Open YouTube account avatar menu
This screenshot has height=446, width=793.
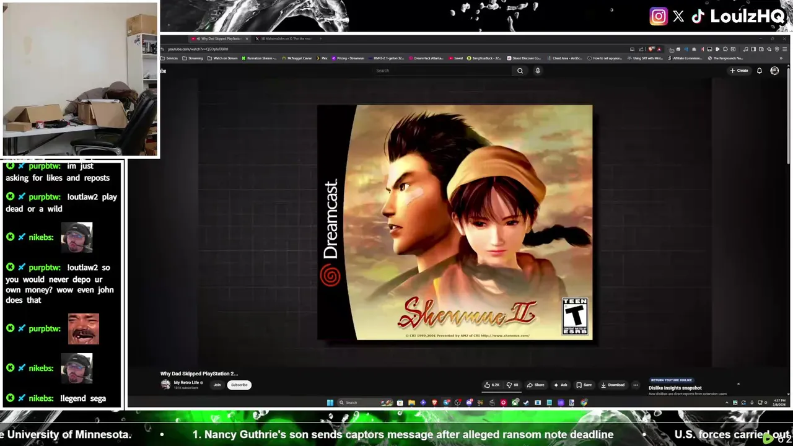point(774,71)
